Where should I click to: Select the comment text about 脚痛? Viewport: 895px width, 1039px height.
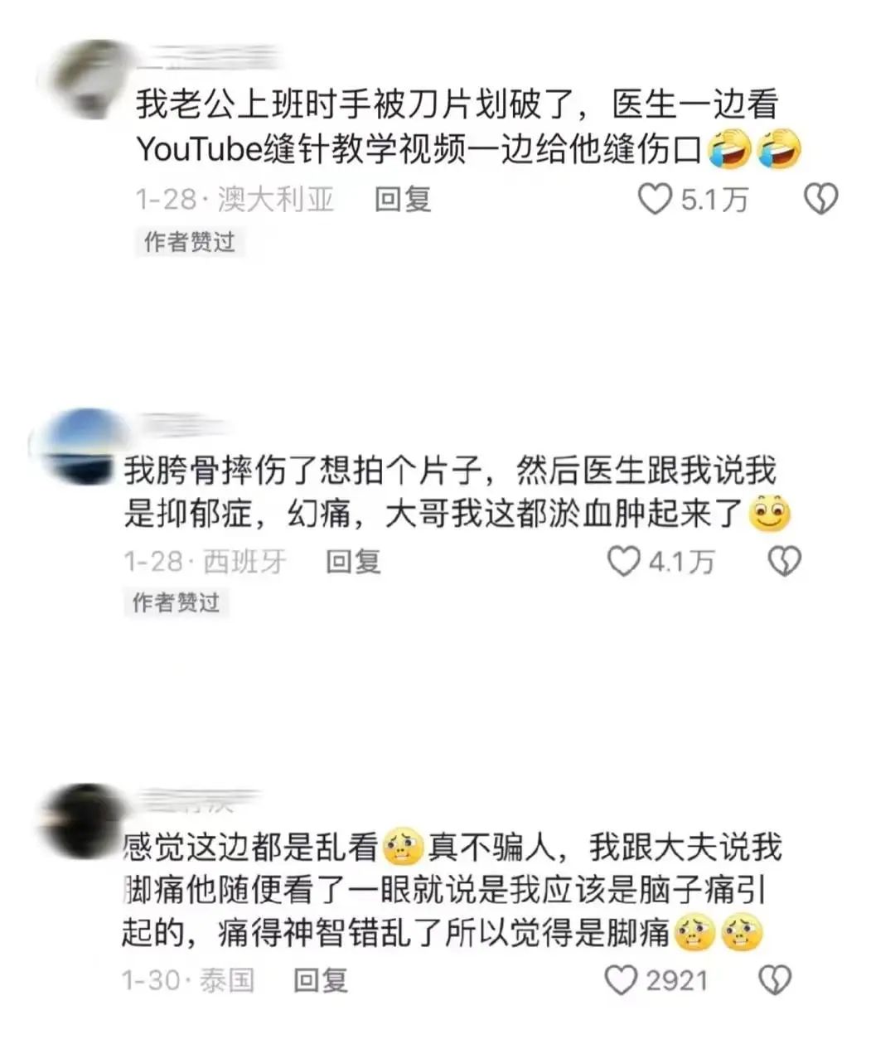pyautogui.click(x=452, y=890)
